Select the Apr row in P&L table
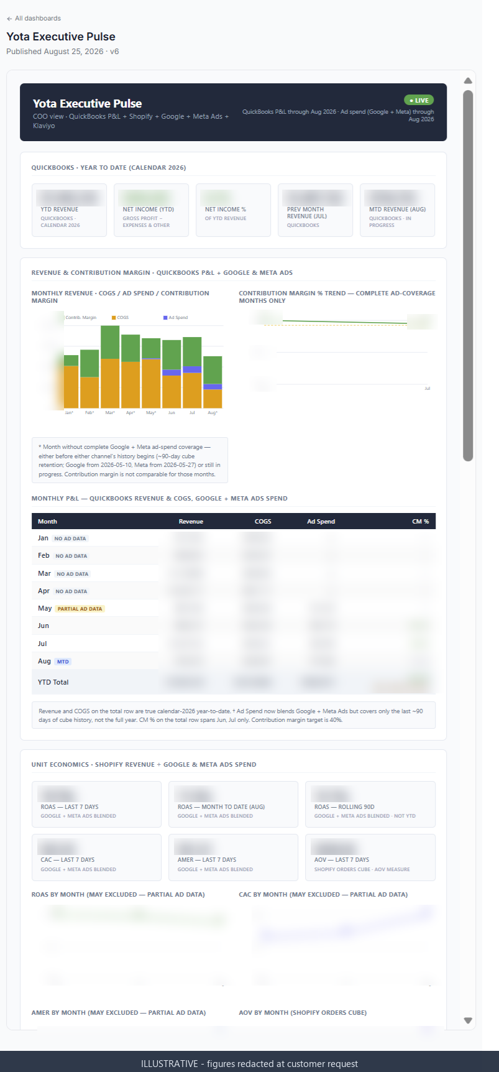The height and width of the screenshot is (1072, 499). click(234, 591)
